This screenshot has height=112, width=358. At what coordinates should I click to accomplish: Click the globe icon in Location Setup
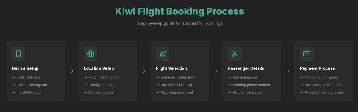point(91,54)
